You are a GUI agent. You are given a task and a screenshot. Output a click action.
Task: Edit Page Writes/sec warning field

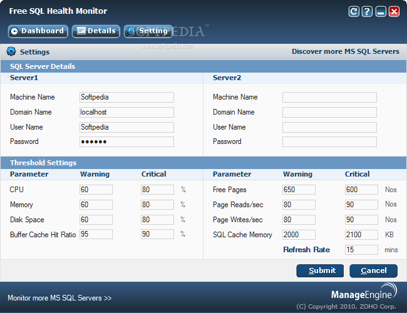(x=299, y=220)
